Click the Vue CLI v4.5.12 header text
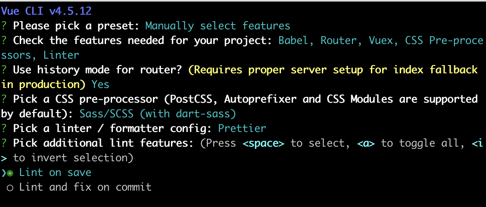 (47, 11)
